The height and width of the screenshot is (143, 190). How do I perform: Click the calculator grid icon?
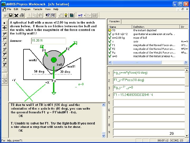click(x=94, y=15)
